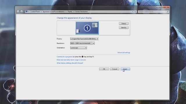
Task: Minimize the Screen Resolution window
Action: tap(158, 7)
